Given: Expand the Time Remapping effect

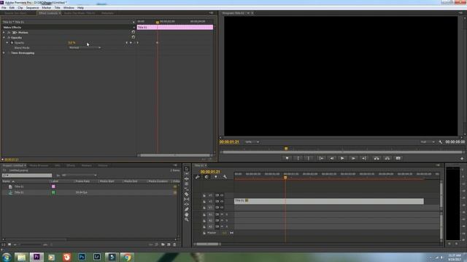Looking at the screenshot, I should coord(4,53).
